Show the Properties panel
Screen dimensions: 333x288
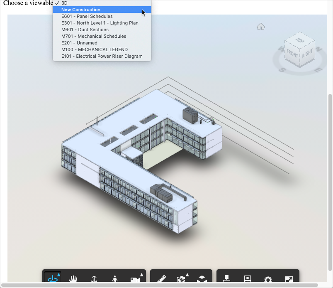(x=247, y=279)
